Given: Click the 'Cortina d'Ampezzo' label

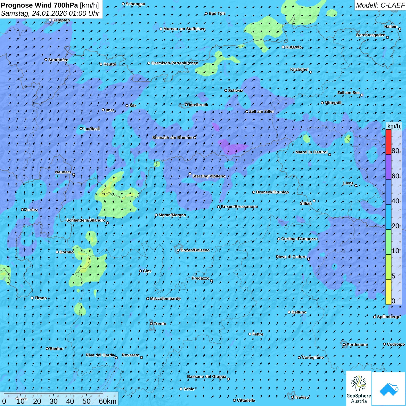Looking at the screenshot, I should pos(299,239).
